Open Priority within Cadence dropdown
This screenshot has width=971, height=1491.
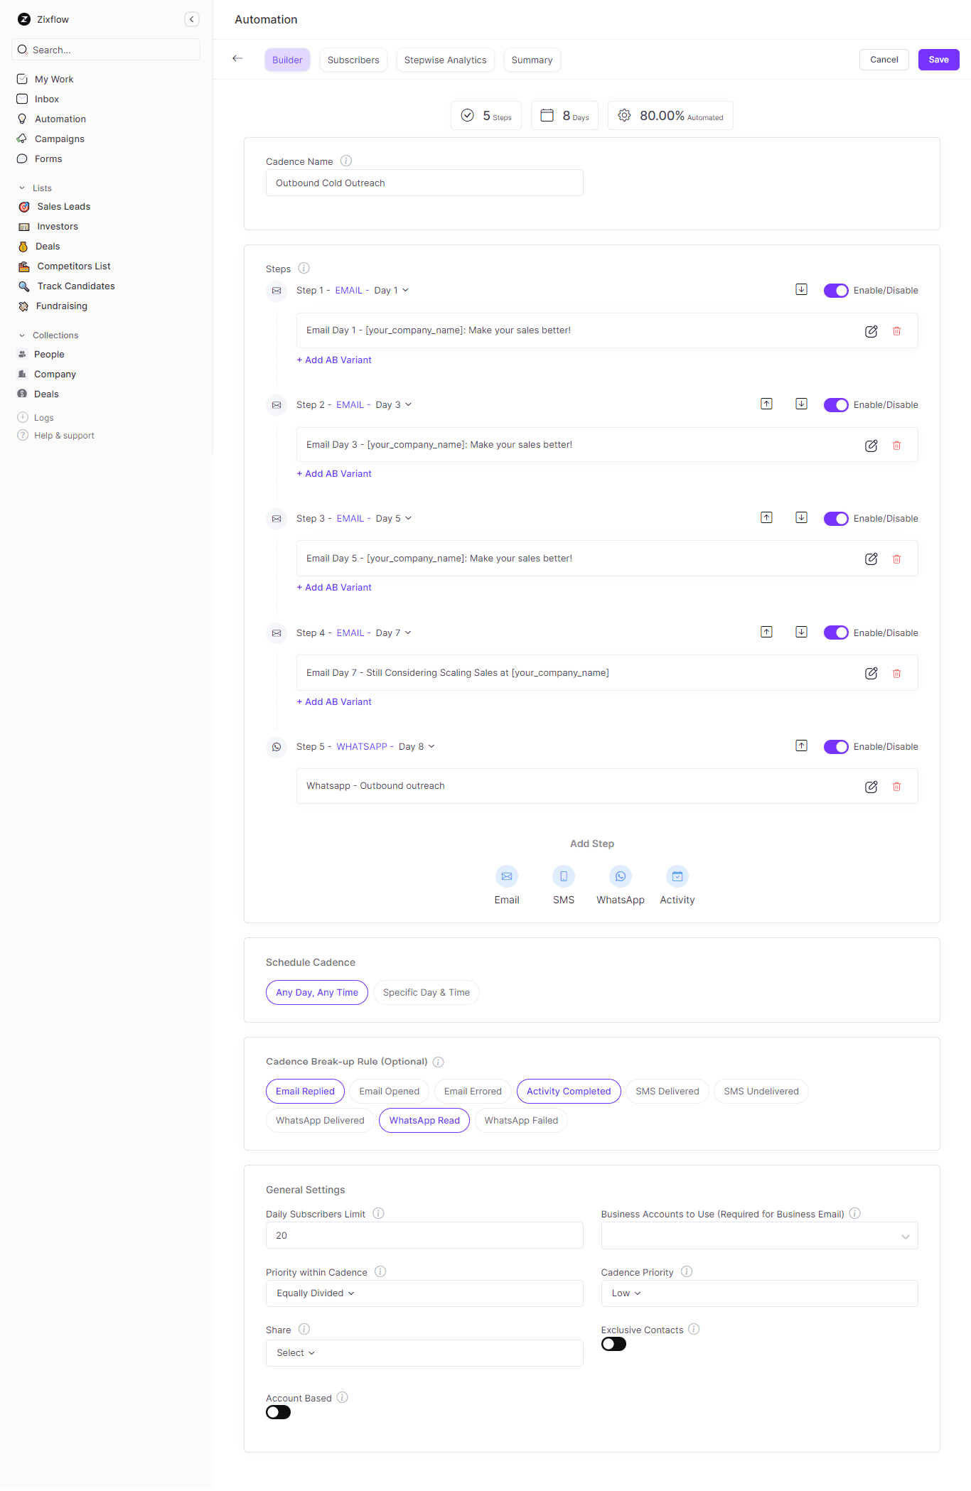tap(424, 1293)
